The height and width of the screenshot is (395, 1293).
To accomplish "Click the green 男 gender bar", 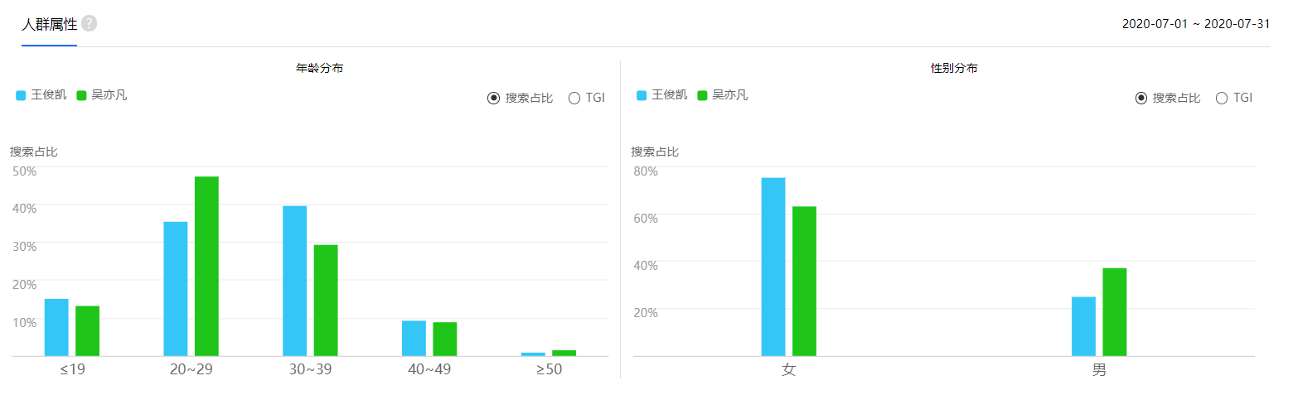I will [x=1115, y=312].
